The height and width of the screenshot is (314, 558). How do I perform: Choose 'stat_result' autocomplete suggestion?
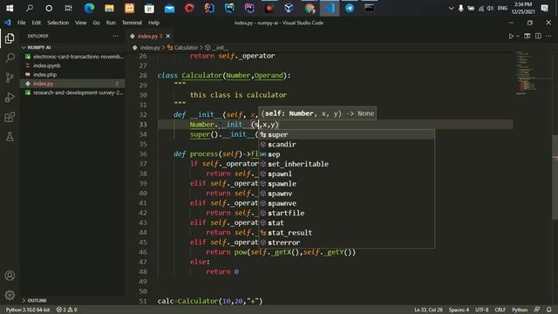point(346,233)
